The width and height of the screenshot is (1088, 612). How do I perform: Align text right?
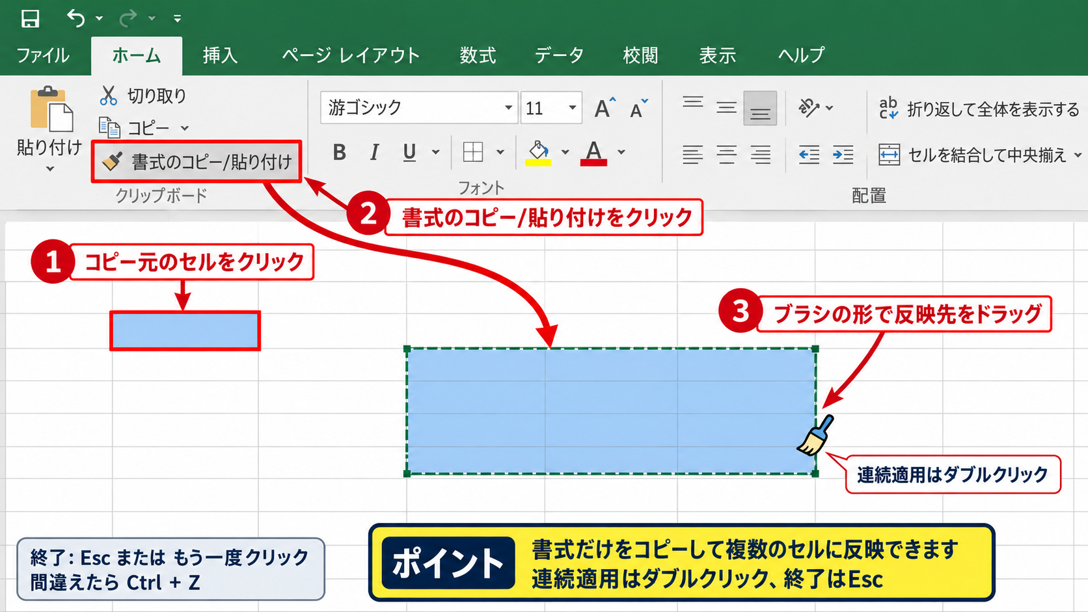point(760,155)
